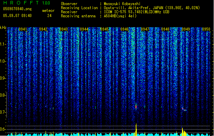Click the 0949 time marker

tap(186, 29)
